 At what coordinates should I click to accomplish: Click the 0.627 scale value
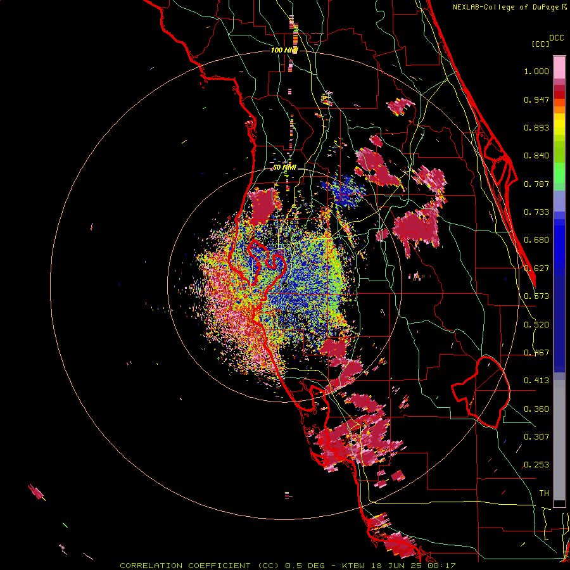tap(536, 269)
